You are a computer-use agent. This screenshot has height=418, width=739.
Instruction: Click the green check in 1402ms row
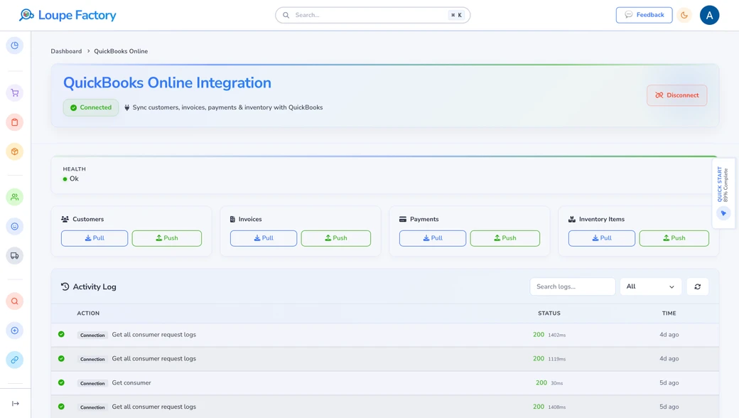pos(61,334)
